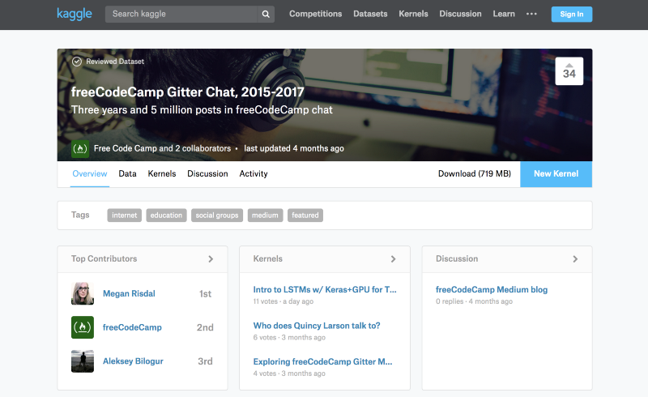This screenshot has height=397, width=648.
Task: Go to Competitions in the top navigation
Action: (x=315, y=14)
